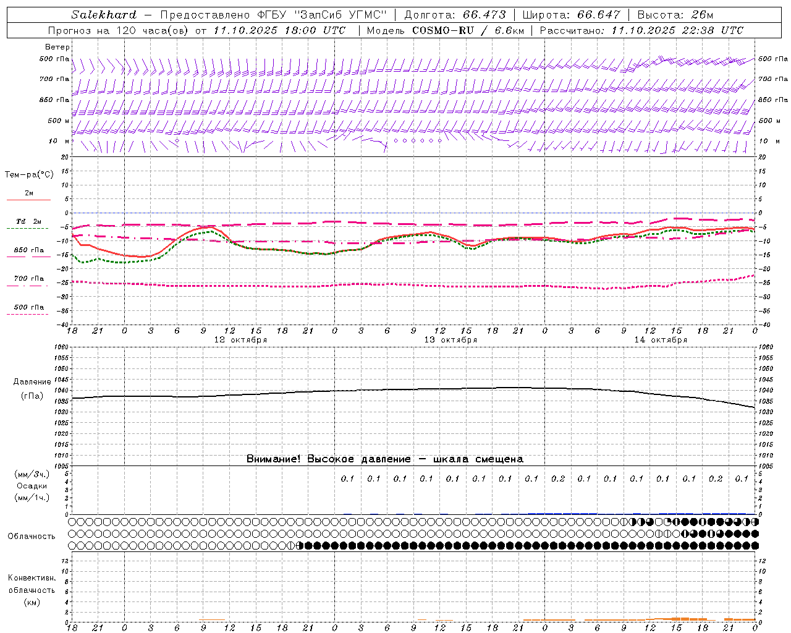Click the "13 октября" date label

tap(450, 340)
